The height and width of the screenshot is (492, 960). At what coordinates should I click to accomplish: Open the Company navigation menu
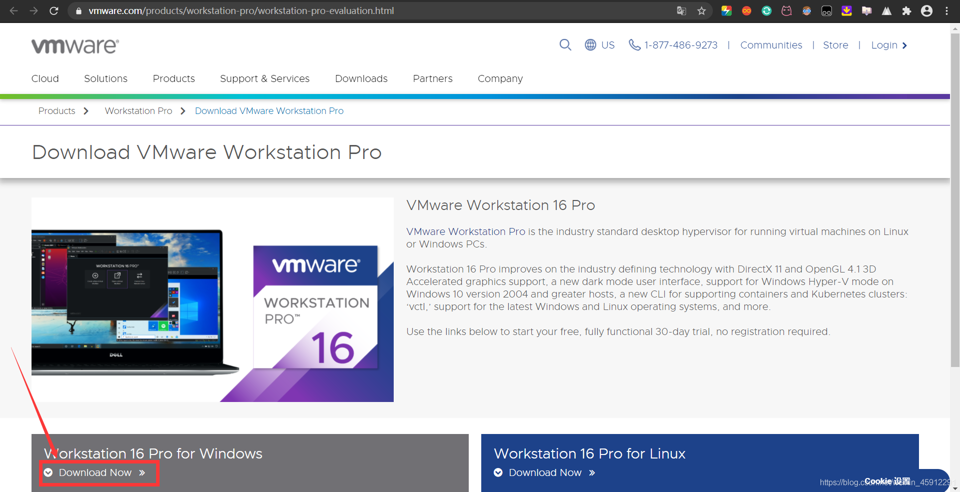[500, 78]
